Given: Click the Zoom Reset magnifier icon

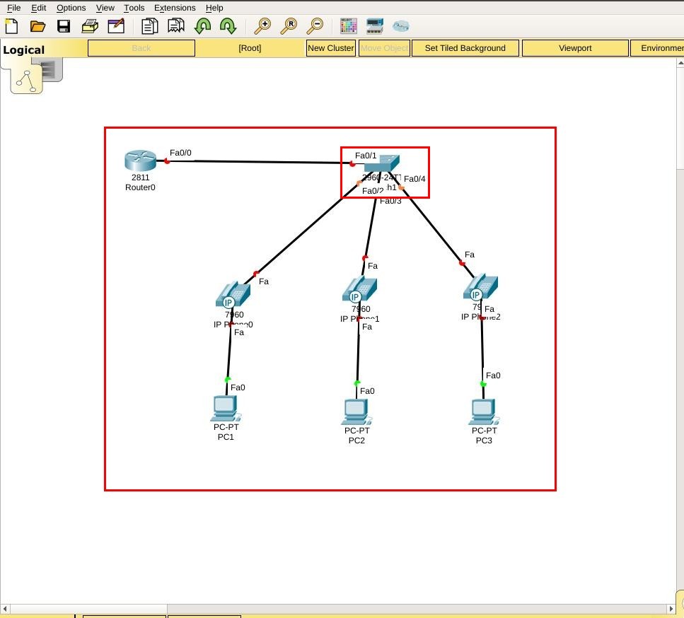Looking at the screenshot, I should coord(289,25).
